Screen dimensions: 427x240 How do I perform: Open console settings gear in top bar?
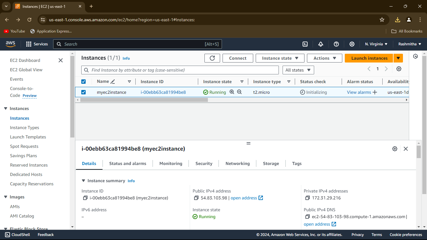click(352, 44)
